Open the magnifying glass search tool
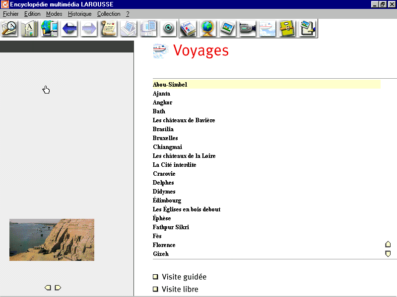This screenshot has height=297, width=397. point(9,28)
